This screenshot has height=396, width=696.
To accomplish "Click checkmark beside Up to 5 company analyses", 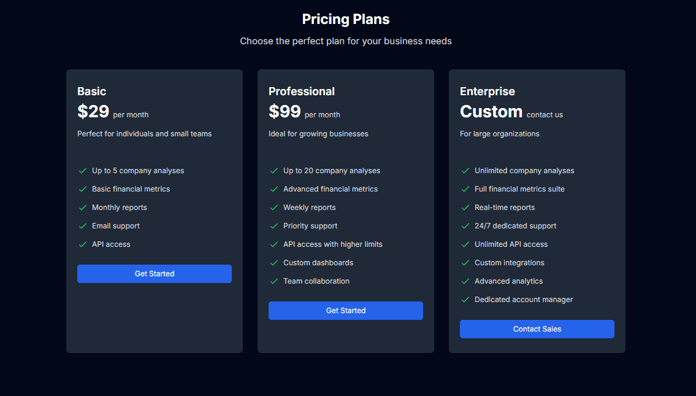I will coord(83,171).
